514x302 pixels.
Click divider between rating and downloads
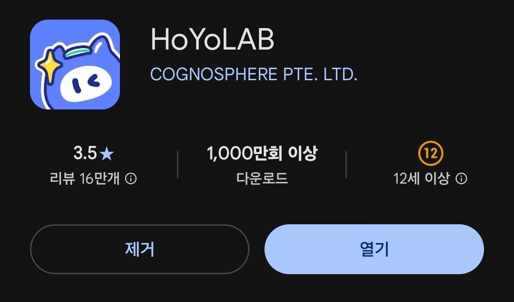pos(178,164)
